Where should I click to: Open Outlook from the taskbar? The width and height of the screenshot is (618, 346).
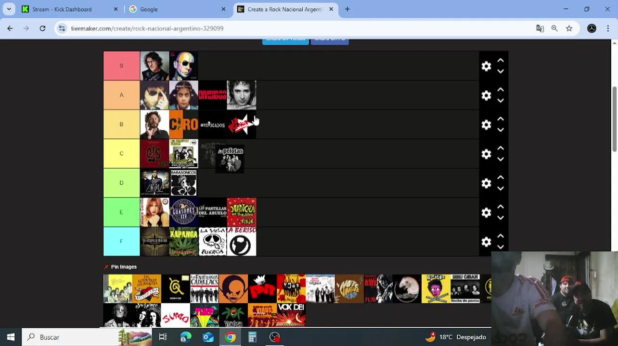[x=208, y=337]
